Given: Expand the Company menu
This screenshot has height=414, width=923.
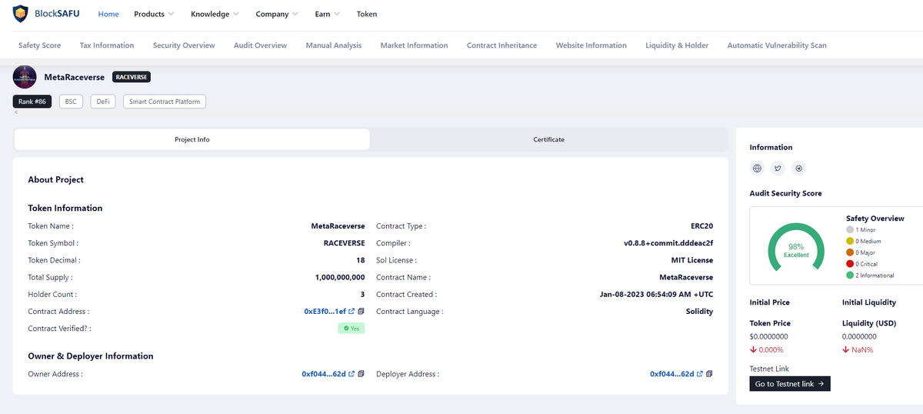Looking at the screenshot, I should pos(277,14).
